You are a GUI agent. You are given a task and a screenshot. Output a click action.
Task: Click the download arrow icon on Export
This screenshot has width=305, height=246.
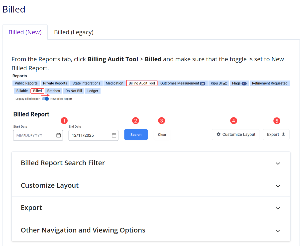(283, 134)
